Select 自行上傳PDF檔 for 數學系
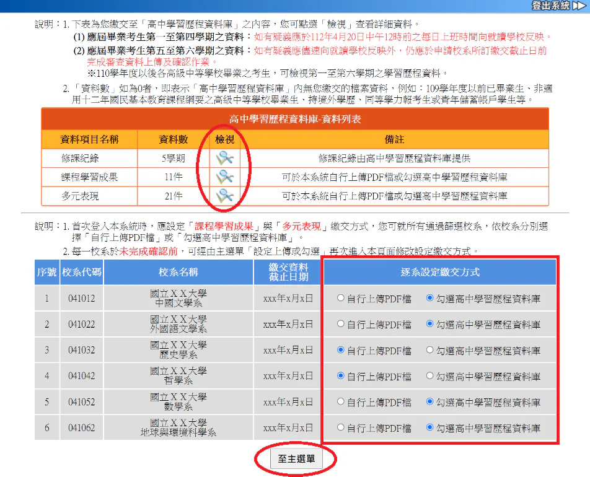This screenshot has height=477, width=590. (x=341, y=401)
